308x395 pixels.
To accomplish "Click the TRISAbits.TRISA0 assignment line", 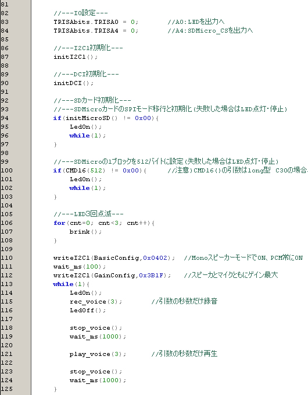I will click(x=96, y=22).
